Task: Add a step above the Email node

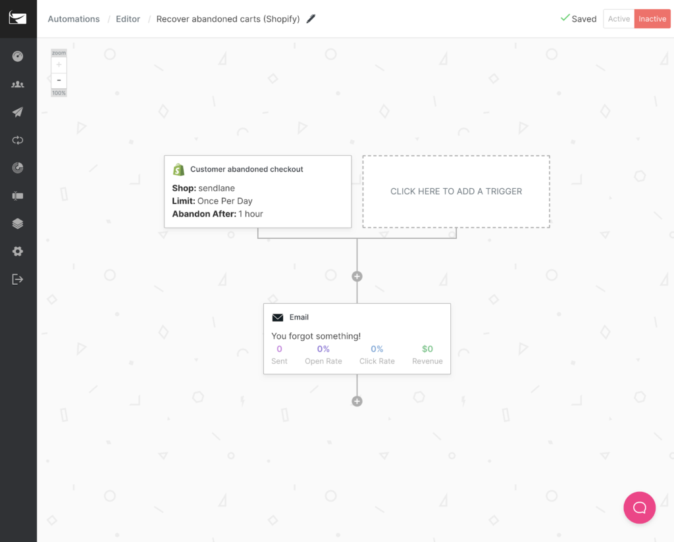Action: [x=357, y=276]
